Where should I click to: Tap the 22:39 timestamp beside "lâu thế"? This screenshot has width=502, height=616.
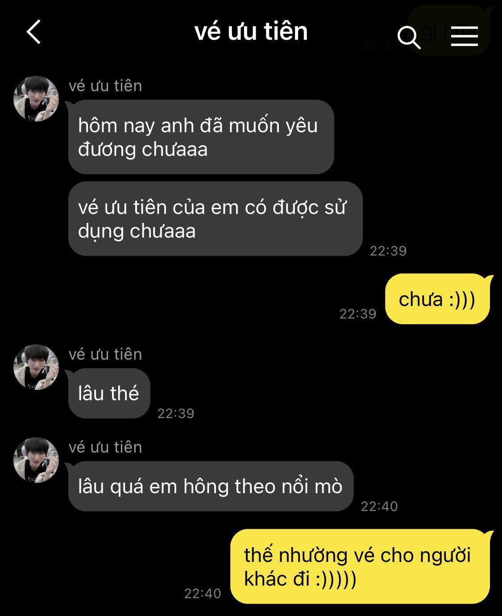[176, 413]
